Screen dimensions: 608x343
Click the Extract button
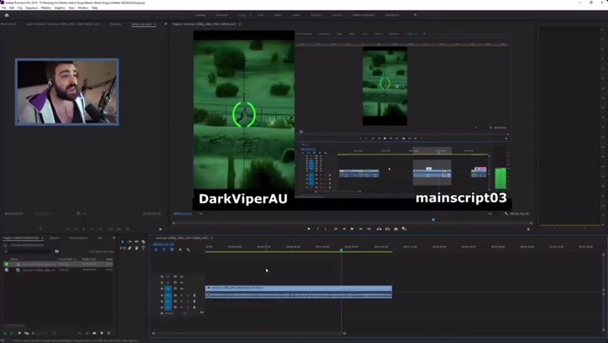point(387,229)
